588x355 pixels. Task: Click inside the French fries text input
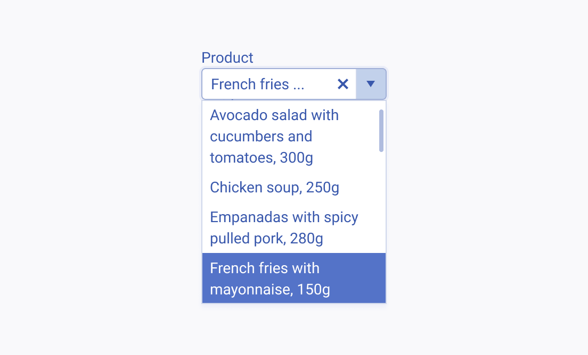[x=266, y=84]
